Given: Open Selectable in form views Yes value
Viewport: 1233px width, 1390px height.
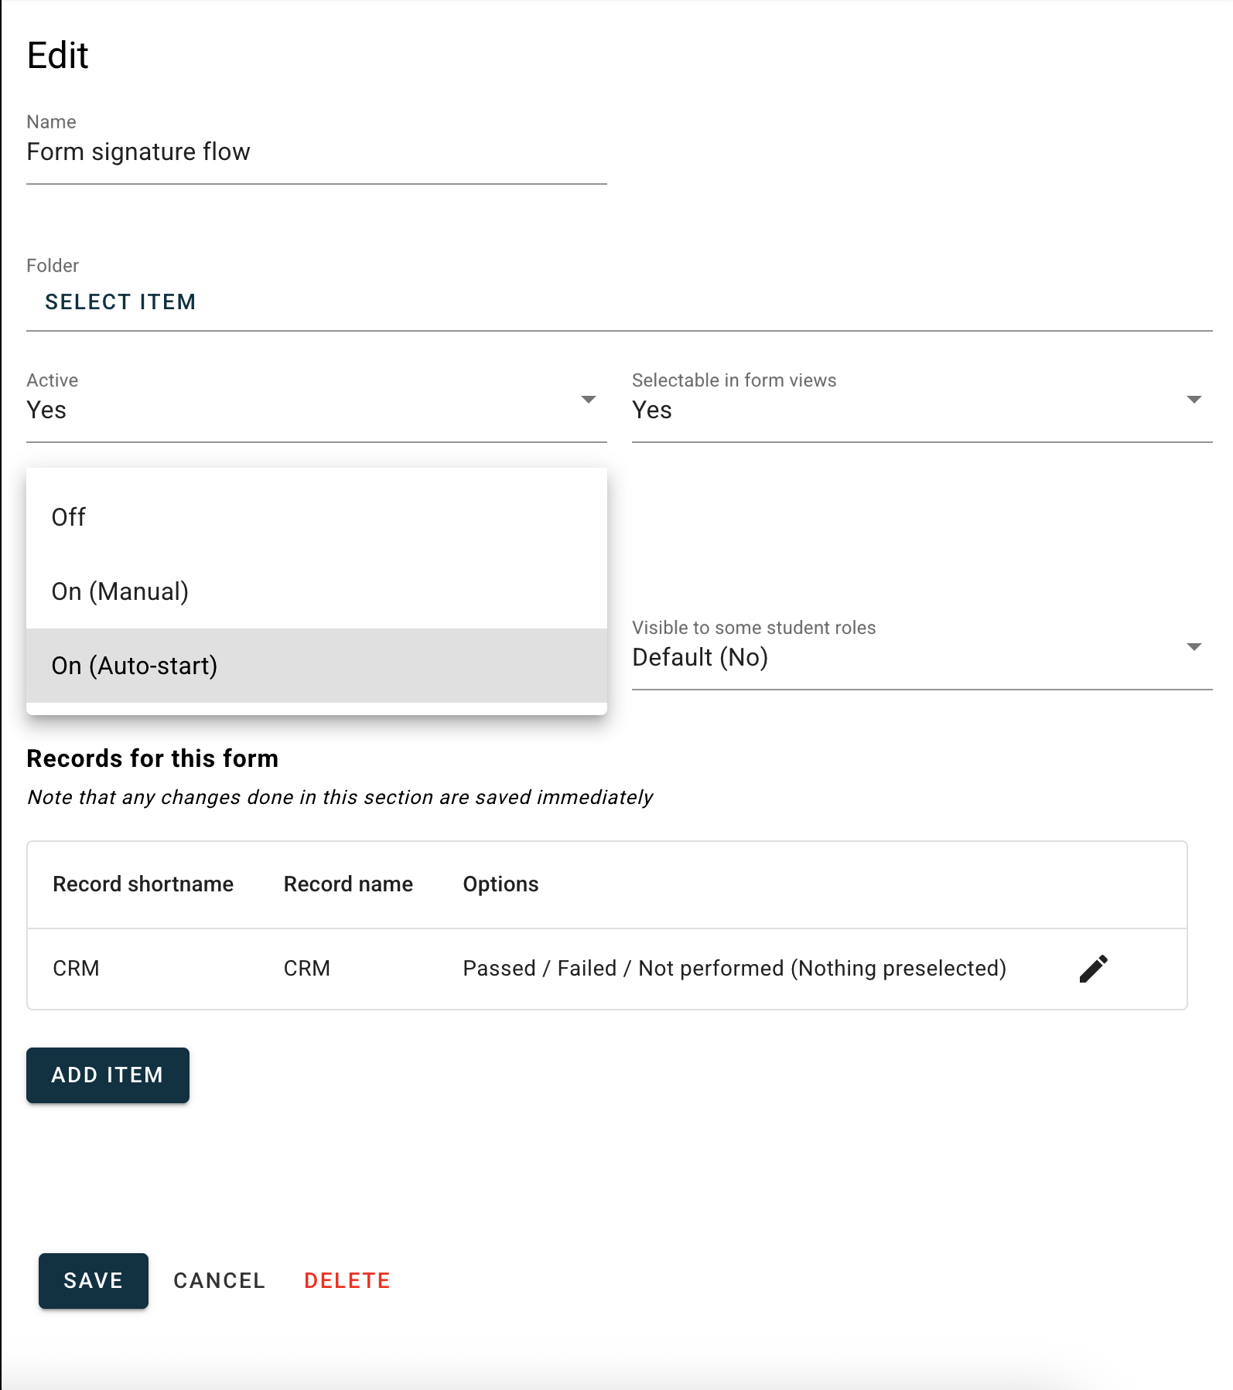Looking at the screenshot, I should [x=897, y=411].
